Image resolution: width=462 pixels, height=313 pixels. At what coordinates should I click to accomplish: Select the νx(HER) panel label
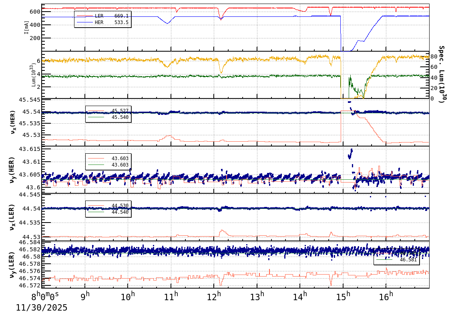(x=12, y=122)
